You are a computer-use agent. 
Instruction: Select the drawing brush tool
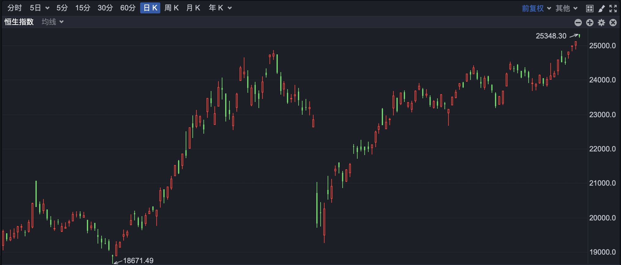(601, 8)
